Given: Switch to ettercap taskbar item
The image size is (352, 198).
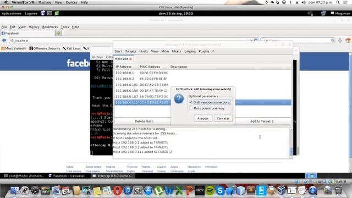Looking at the screenshot, I should pos(113,176).
